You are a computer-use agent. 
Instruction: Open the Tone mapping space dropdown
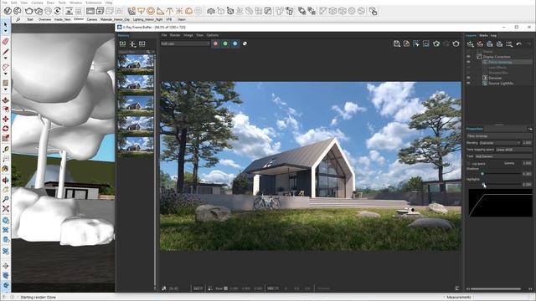[x=513, y=150]
